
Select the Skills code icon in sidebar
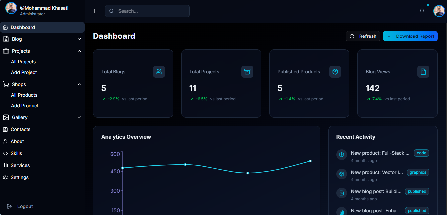pos(6,153)
